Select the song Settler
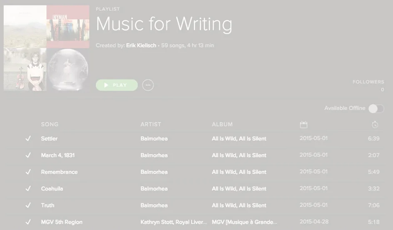 coord(49,138)
